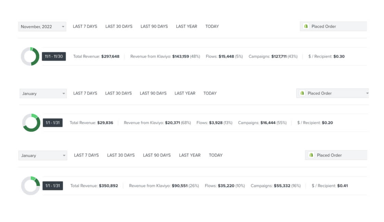
Task: Click the Total Revenue $350,892 value
Action: 110,186
